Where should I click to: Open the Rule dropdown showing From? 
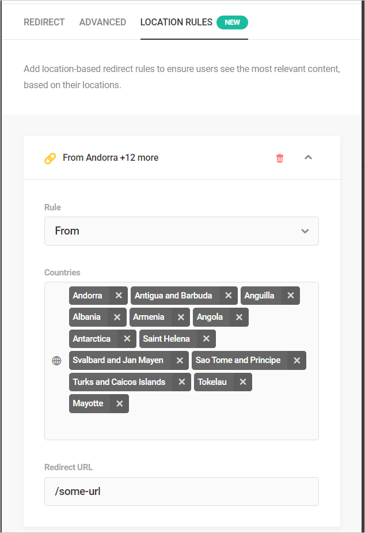coord(181,231)
